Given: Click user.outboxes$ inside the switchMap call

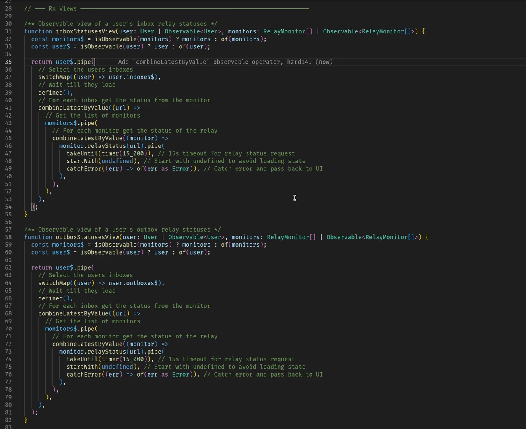Looking at the screenshot, I should 134,283.
